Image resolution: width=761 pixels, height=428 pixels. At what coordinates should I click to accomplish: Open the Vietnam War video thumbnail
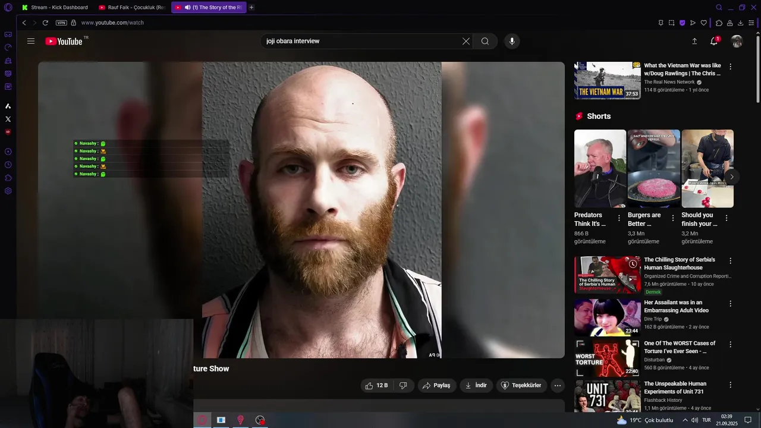607,80
